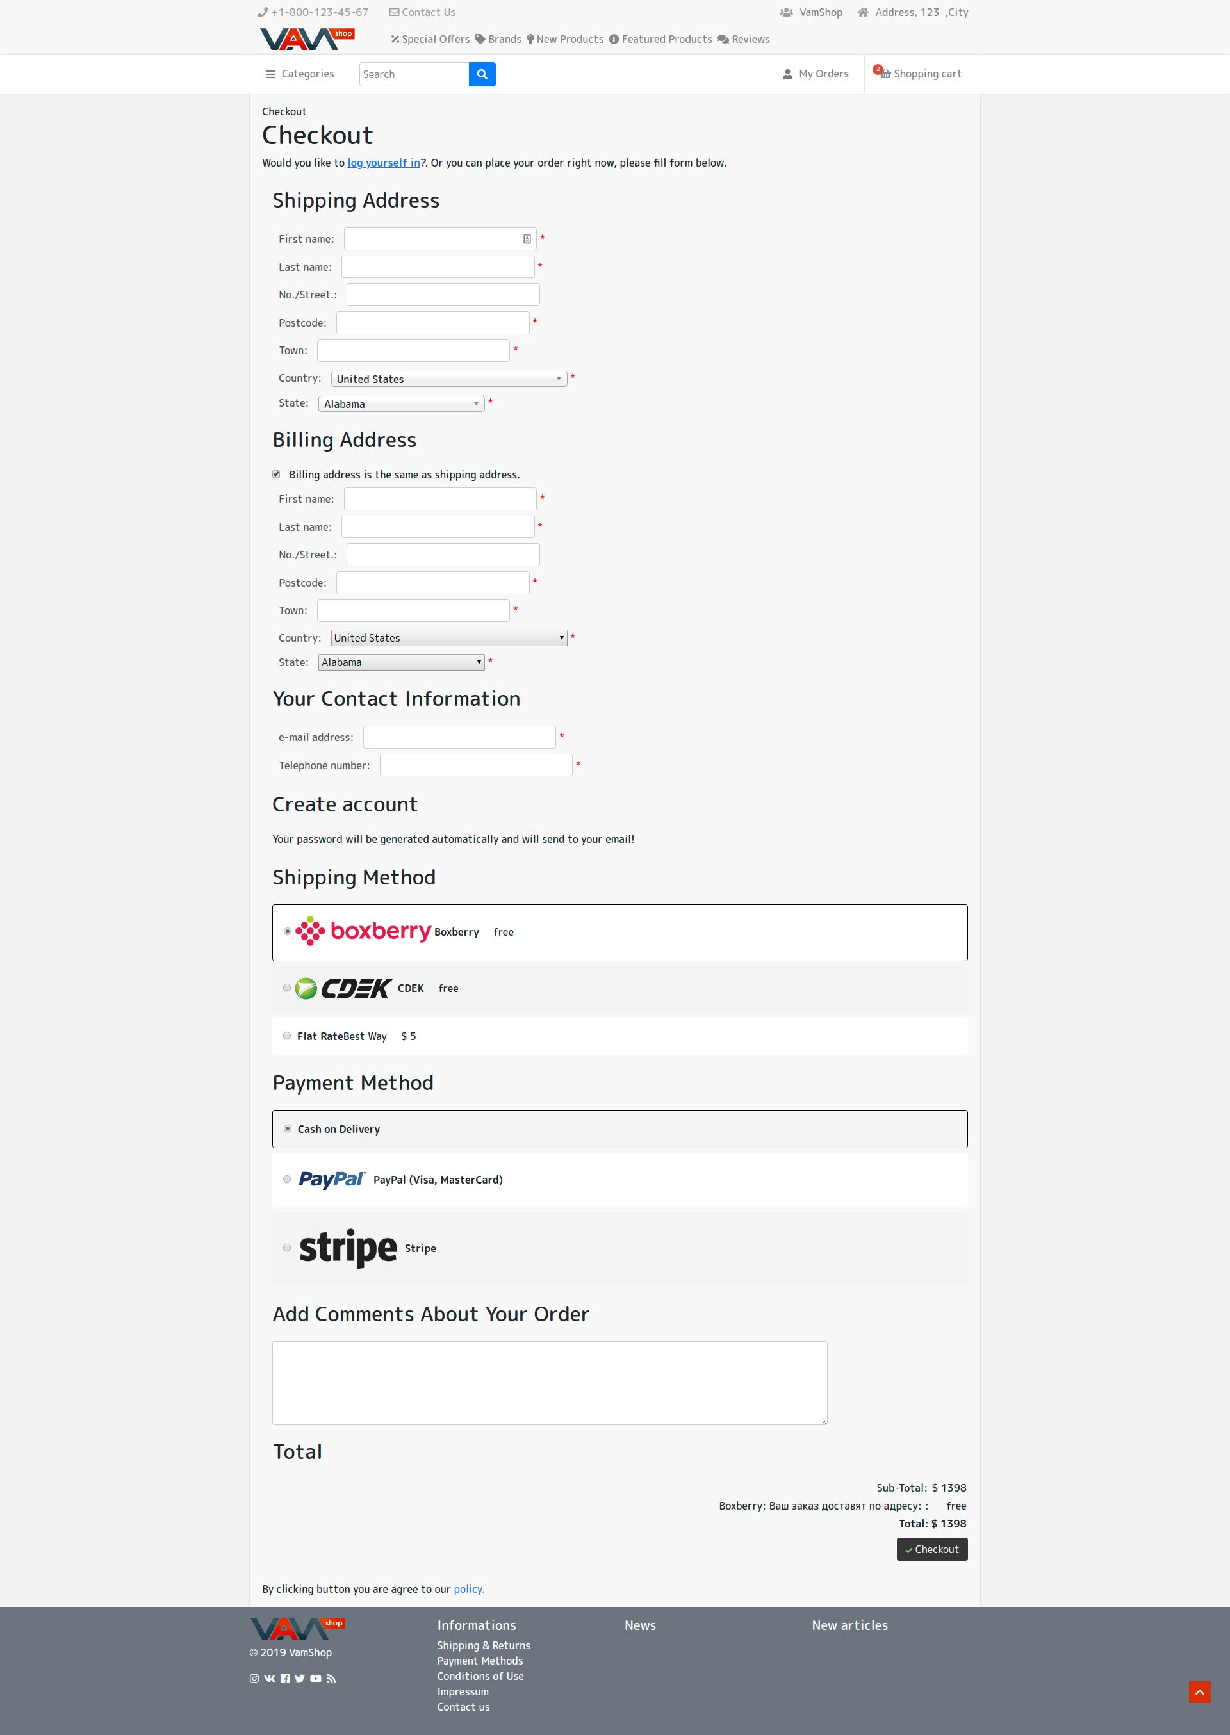Open the Categories menu

[300, 74]
